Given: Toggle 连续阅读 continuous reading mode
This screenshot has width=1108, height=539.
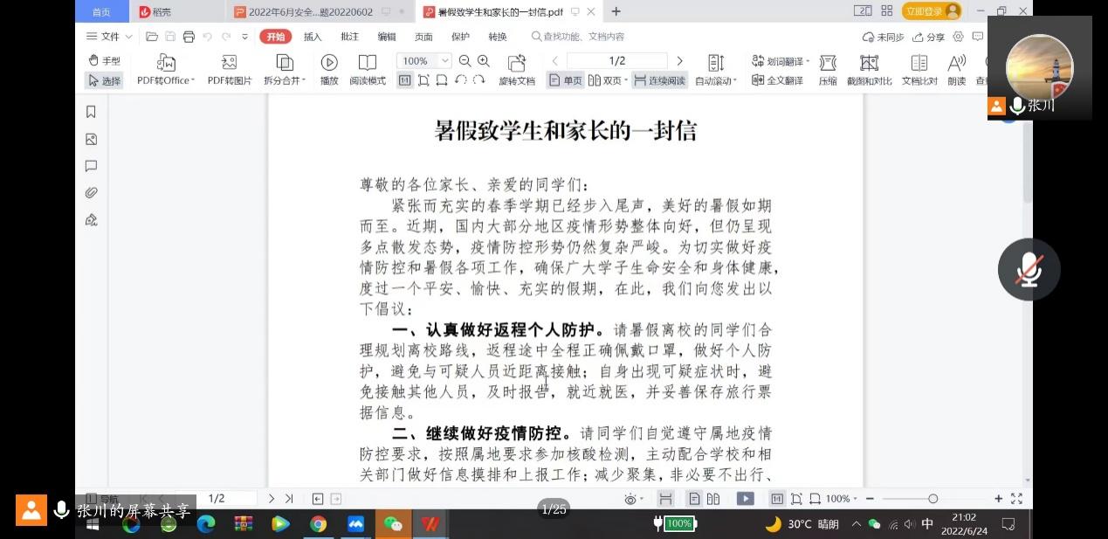Looking at the screenshot, I should (659, 80).
